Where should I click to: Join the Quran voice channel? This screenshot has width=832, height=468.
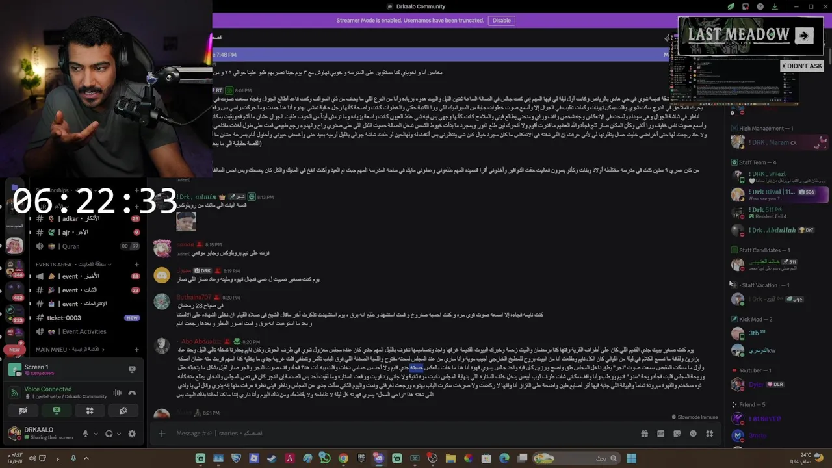[x=88, y=246]
